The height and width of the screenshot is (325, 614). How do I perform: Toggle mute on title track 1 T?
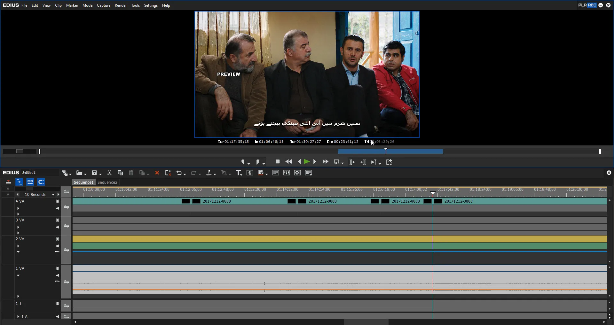(58, 304)
